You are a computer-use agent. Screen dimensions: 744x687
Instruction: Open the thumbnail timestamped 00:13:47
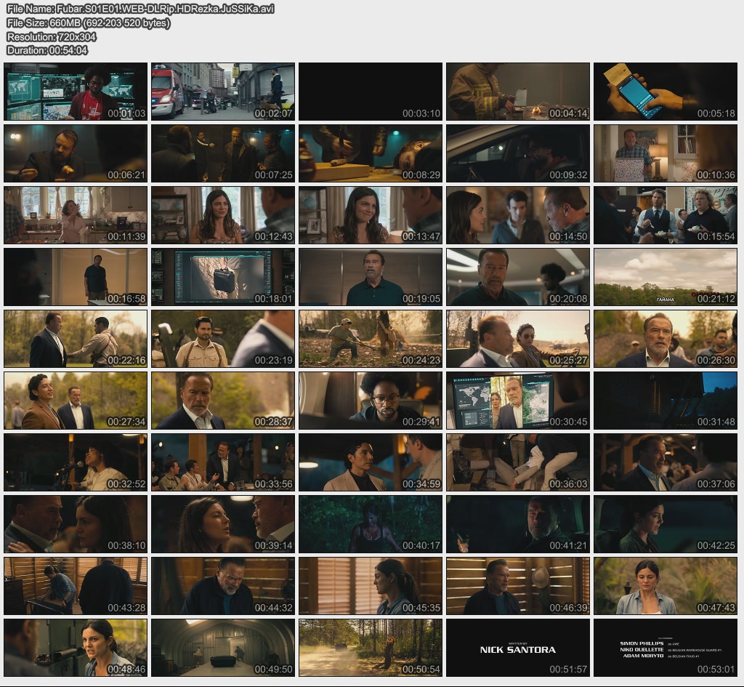(371, 215)
